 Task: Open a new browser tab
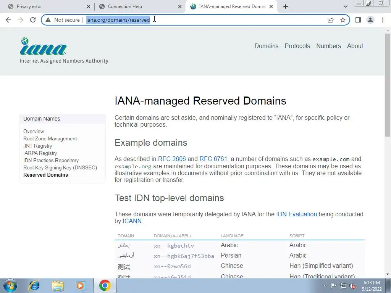tap(286, 7)
